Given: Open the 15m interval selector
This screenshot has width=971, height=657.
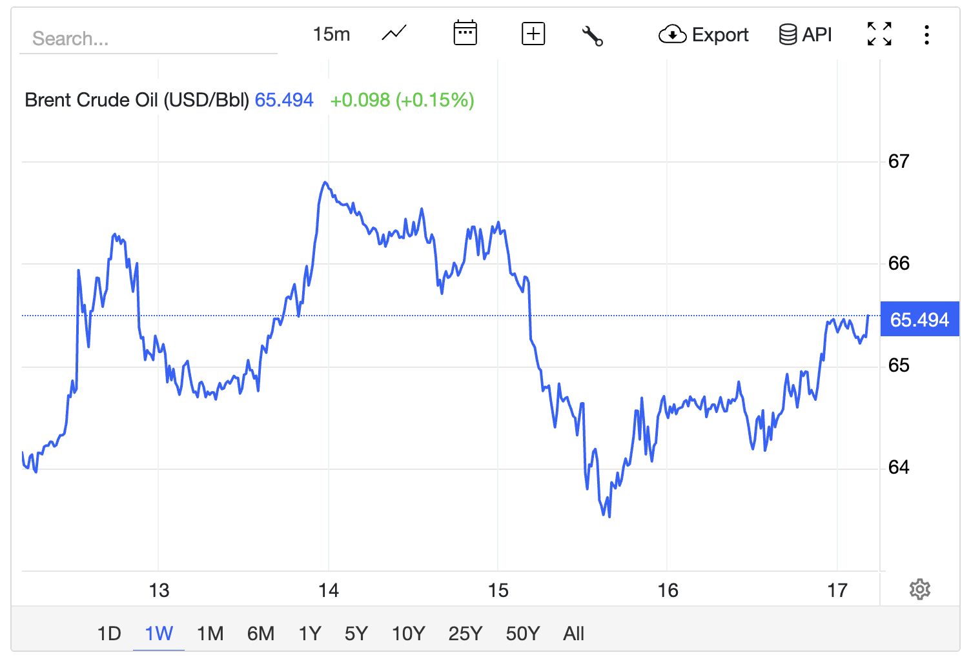Looking at the screenshot, I should tap(331, 34).
